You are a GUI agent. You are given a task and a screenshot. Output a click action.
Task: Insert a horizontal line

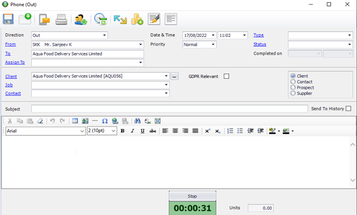(x=95, y=121)
